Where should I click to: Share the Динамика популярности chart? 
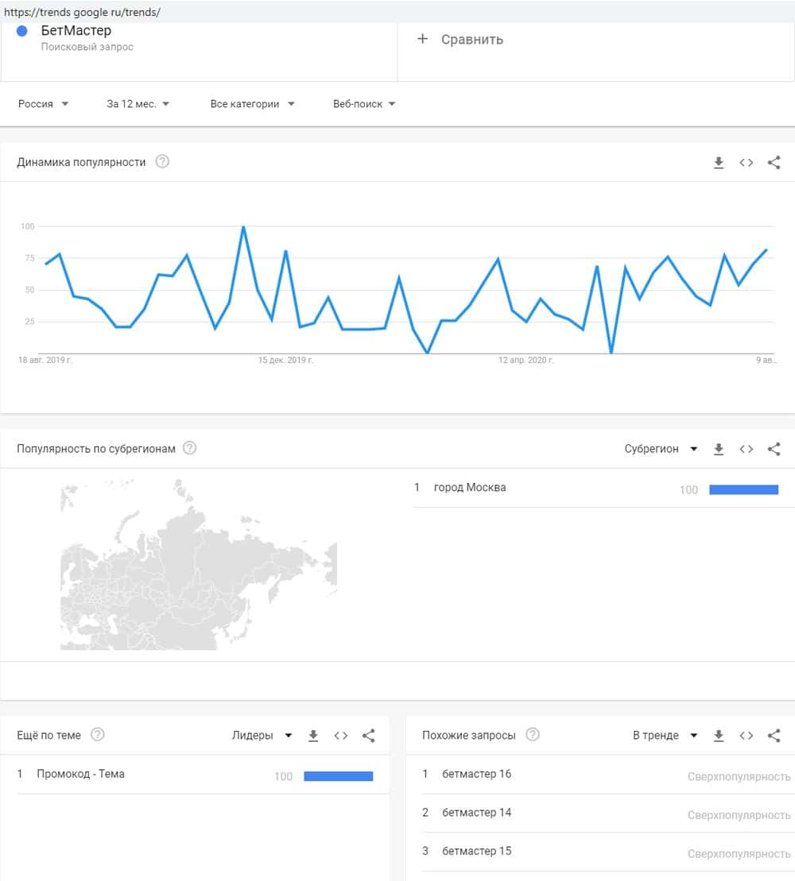774,163
